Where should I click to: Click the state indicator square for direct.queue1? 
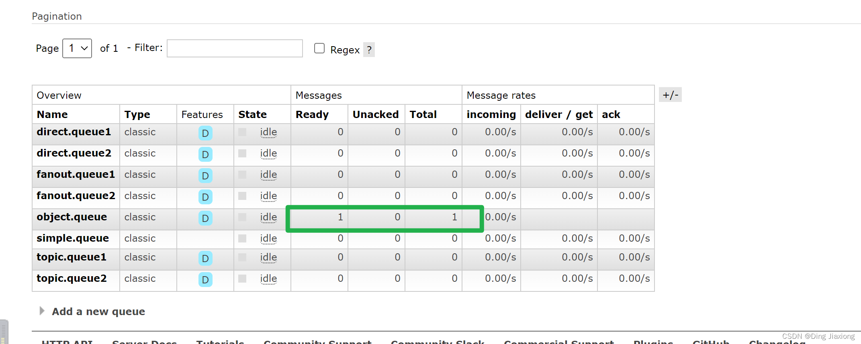(242, 132)
